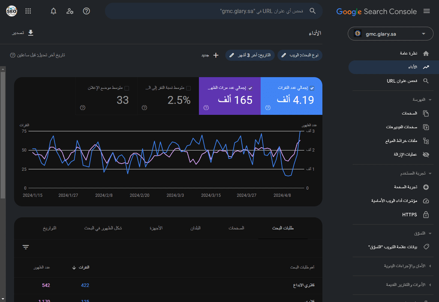Click the vertical scrollbar thumb
This screenshot has width=439, height=302.
[3, 135]
